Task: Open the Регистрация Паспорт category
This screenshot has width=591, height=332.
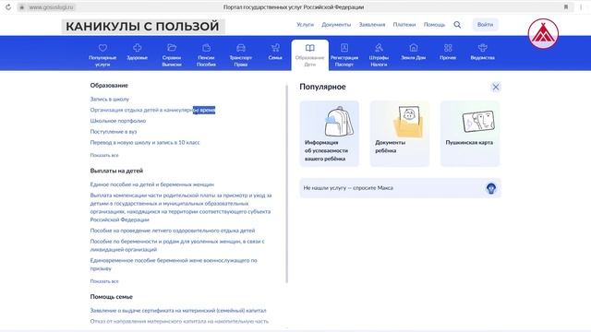Action: click(x=344, y=55)
